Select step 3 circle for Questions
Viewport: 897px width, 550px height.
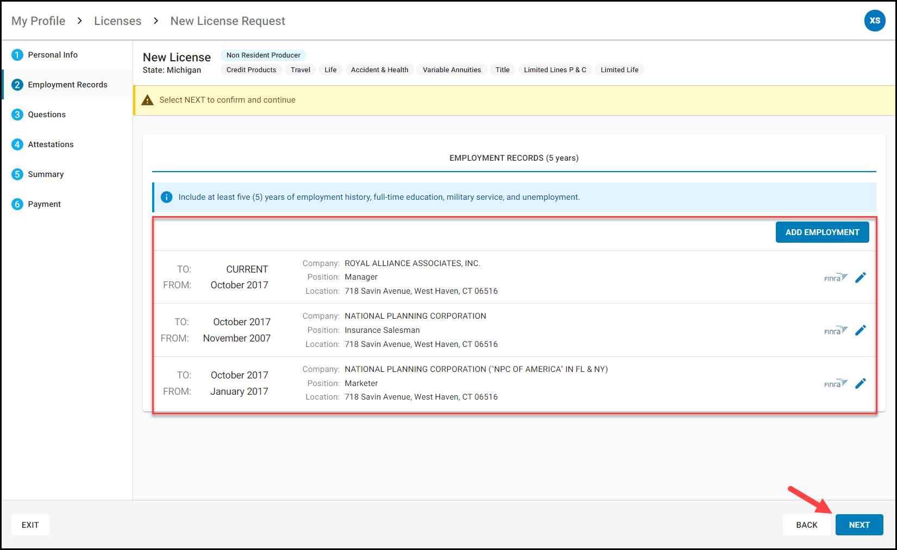point(17,115)
